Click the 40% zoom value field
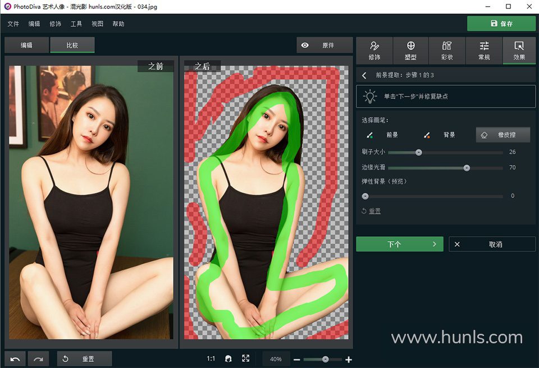The width and height of the screenshot is (539, 368). (x=276, y=359)
